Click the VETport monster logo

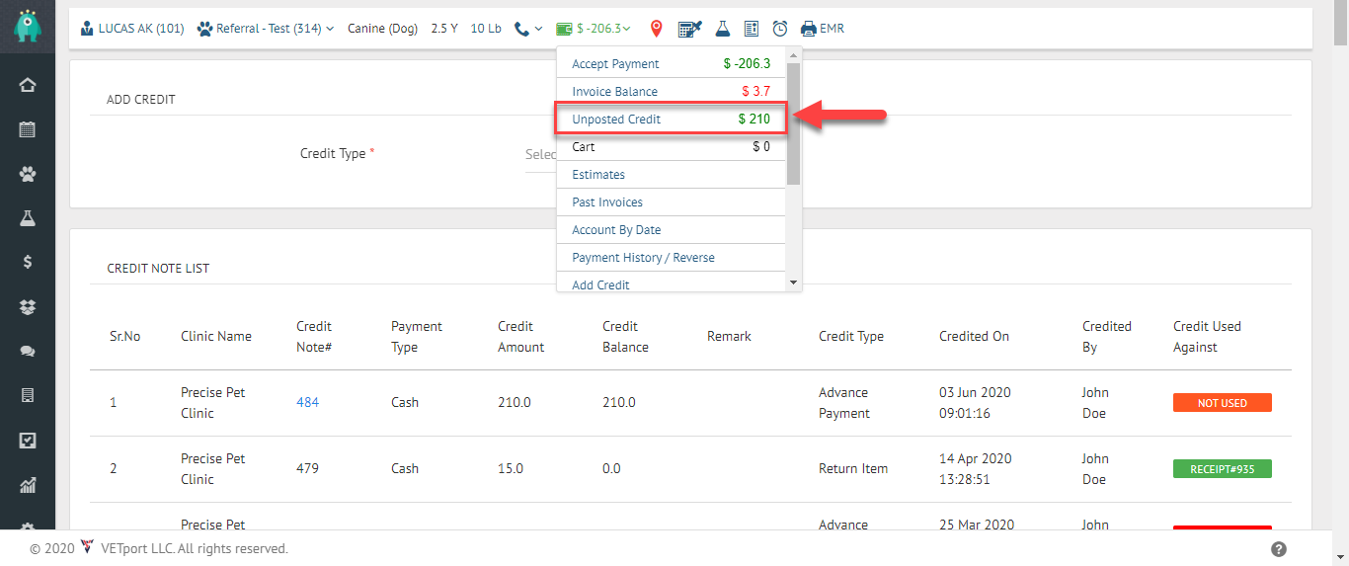point(28,28)
